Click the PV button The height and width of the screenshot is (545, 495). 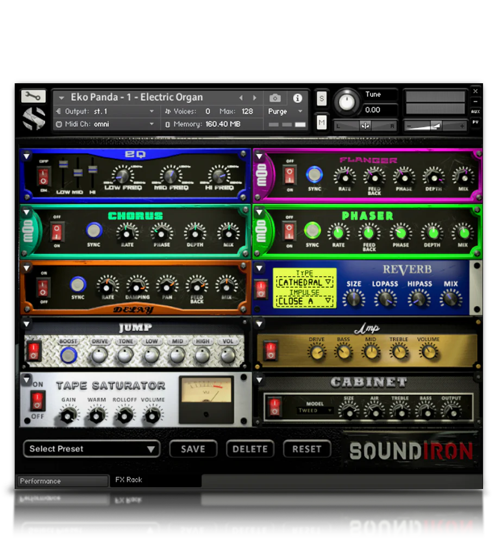[475, 122]
